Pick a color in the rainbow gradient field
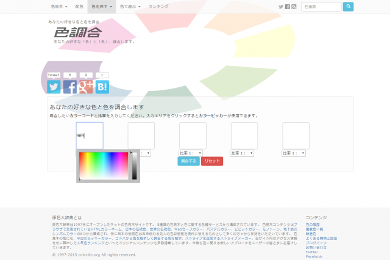390x260 pixels. point(104,165)
